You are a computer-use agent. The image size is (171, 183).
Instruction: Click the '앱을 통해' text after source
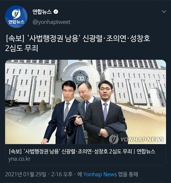tap(128, 174)
